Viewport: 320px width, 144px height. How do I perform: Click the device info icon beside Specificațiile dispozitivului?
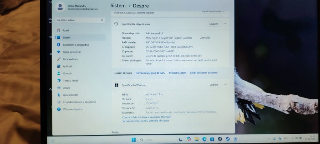coord(116,24)
